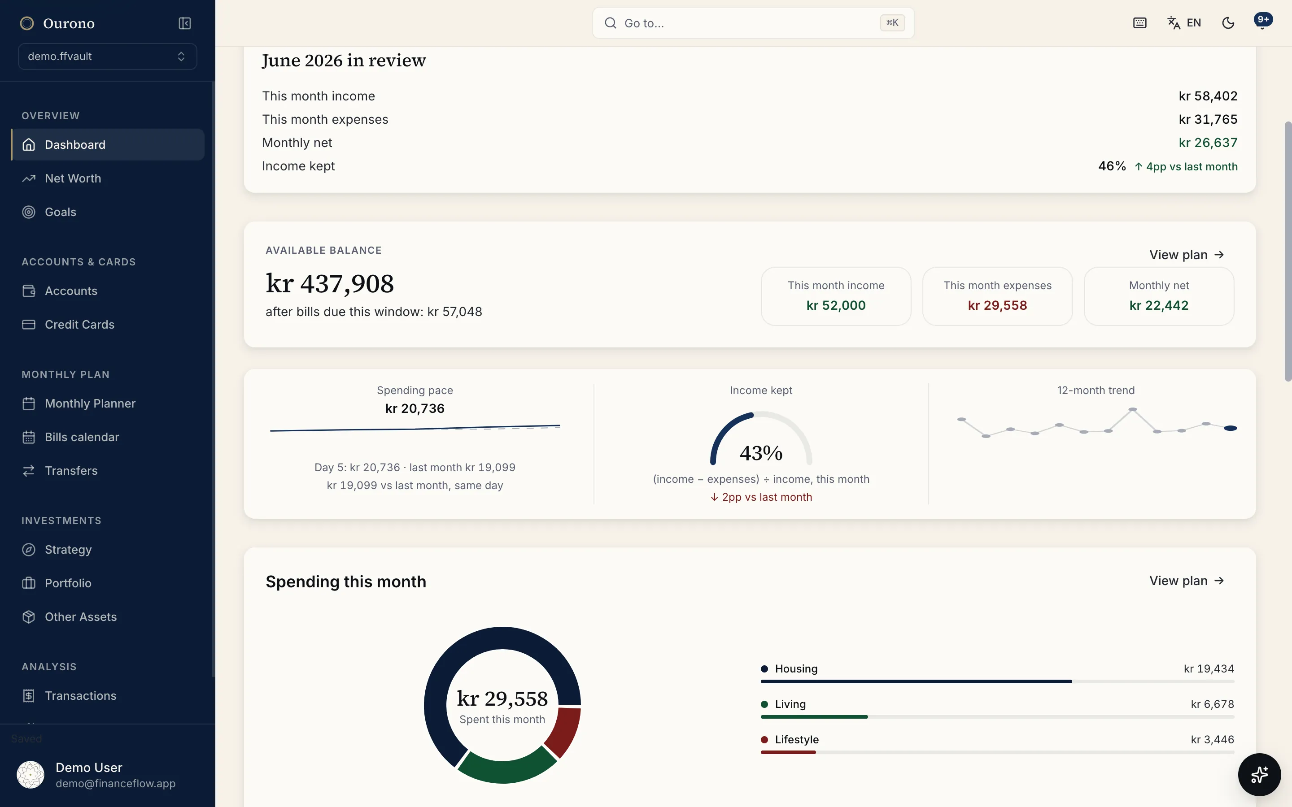This screenshot has width=1292, height=807.
Task: Click the page vertical scrollbar
Action: tap(1288, 251)
